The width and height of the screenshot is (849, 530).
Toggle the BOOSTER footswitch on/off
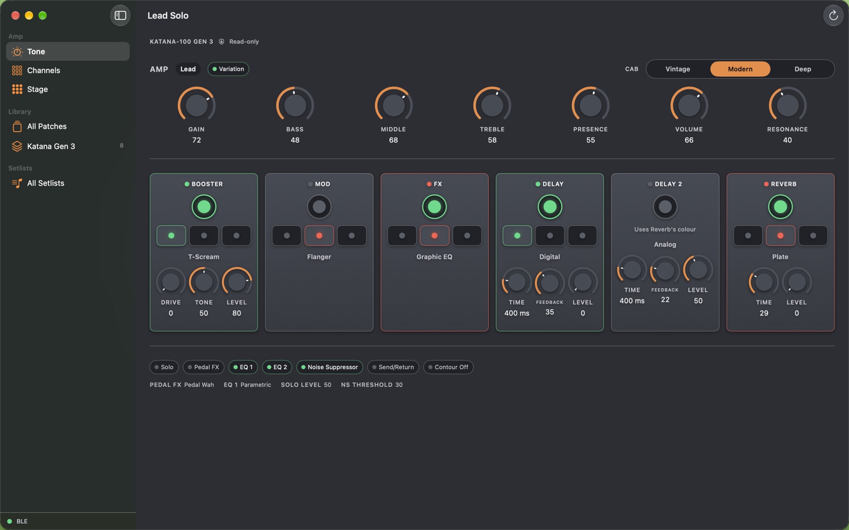point(204,207)
